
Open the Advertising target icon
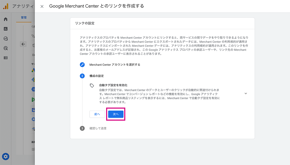tap(6, 48)
